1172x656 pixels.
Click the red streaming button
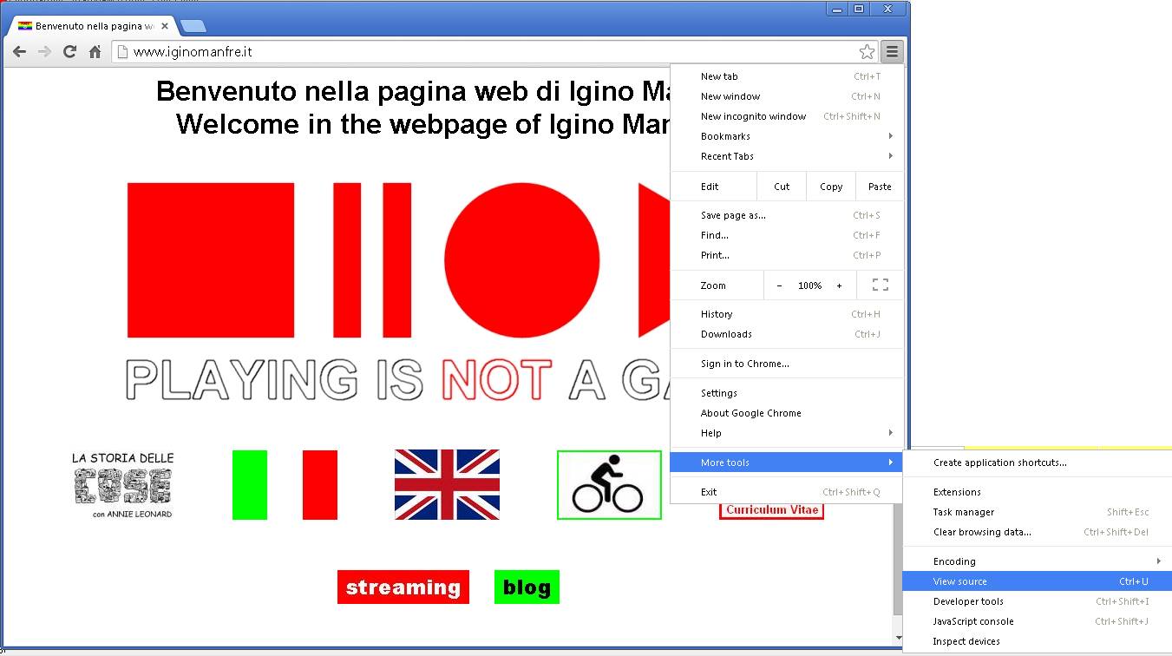pyautogui.click(x=403, y=587)
